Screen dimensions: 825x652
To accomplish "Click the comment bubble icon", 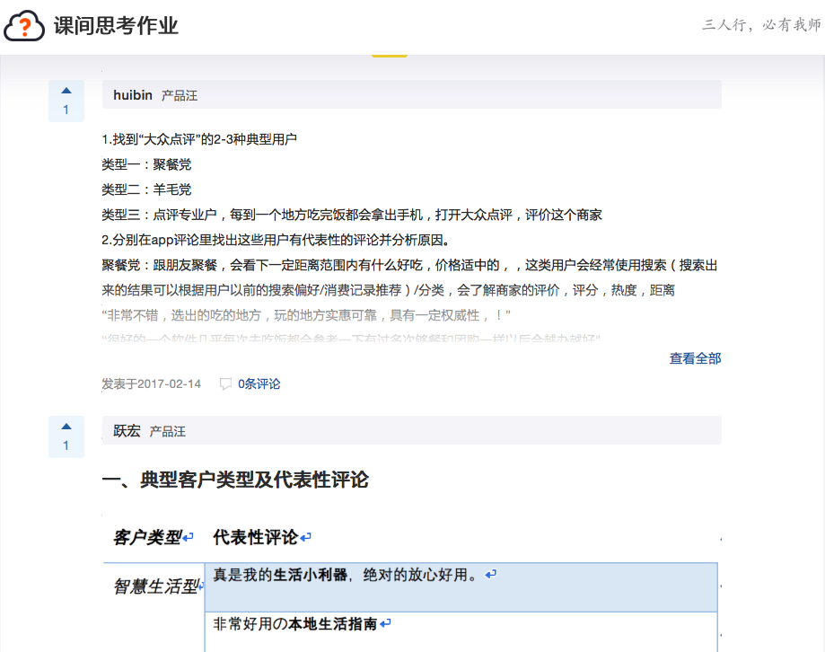I will 225,384.
